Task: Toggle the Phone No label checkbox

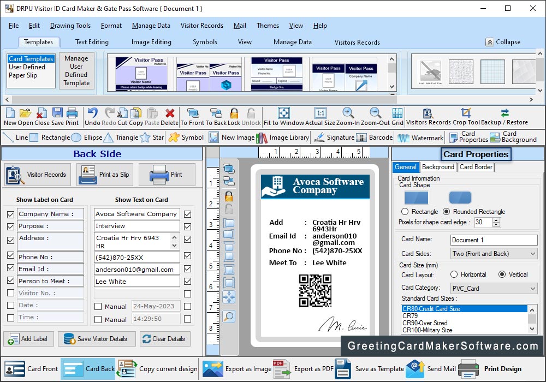Action: click(11, 255)
